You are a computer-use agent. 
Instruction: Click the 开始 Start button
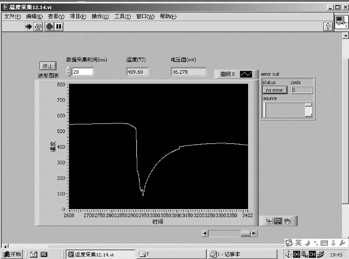(12, 254)
